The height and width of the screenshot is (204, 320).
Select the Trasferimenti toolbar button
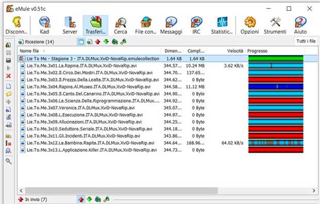pyautogui.click(x=95, y=25)
